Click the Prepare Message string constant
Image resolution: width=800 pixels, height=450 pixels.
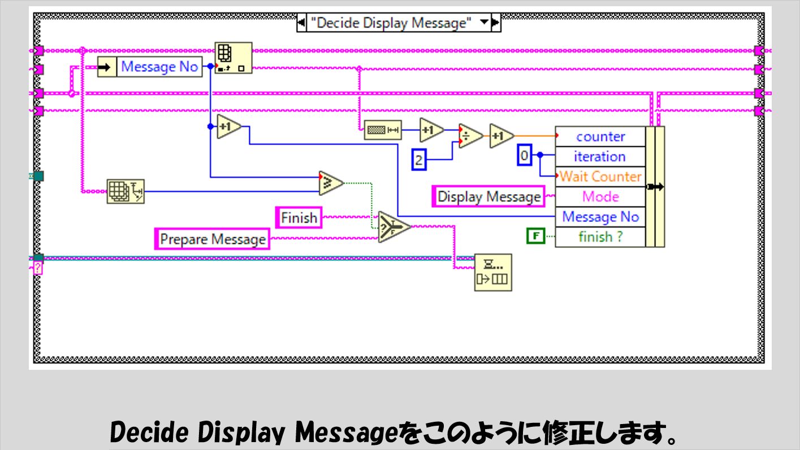[213, 239]
